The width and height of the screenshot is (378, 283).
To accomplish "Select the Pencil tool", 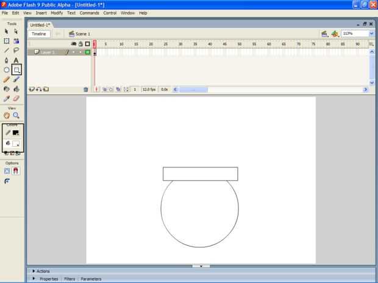I will coord(7,79).
